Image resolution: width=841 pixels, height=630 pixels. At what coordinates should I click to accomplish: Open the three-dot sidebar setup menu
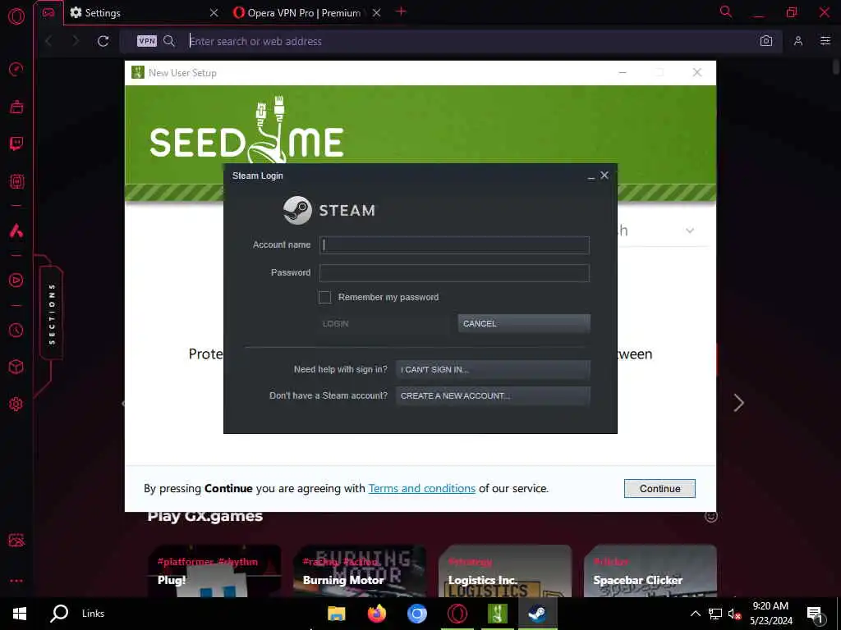click(x=16, y=581)
